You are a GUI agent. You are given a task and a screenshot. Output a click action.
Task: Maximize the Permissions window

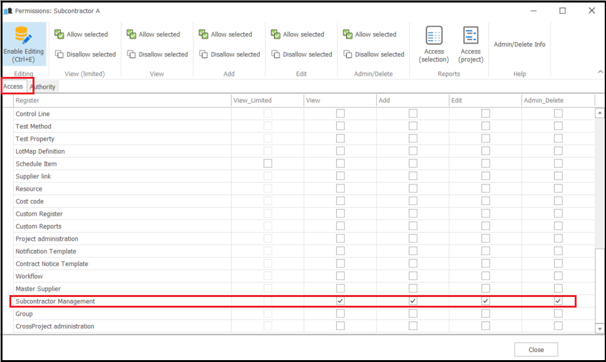click(x=563, y=11)
